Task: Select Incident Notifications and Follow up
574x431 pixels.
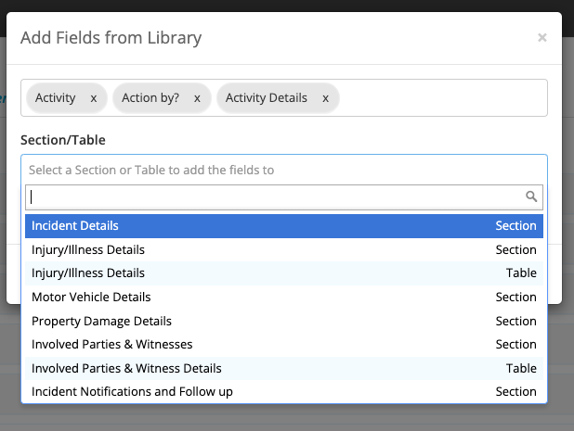Action: point(283,391)
